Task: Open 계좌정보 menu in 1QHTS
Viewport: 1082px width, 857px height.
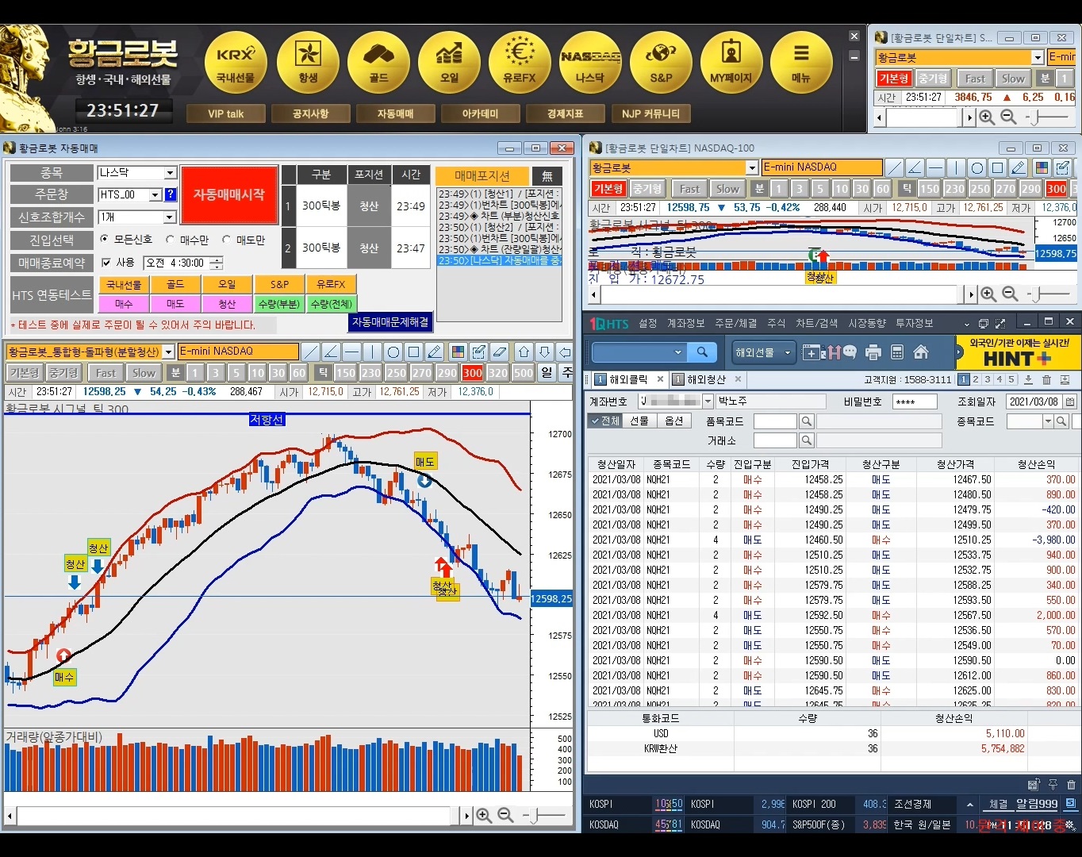Action: click(x=686, y=323)
